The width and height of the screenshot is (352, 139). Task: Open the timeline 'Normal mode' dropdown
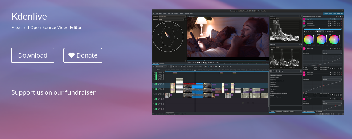click(x=161, y=66)
